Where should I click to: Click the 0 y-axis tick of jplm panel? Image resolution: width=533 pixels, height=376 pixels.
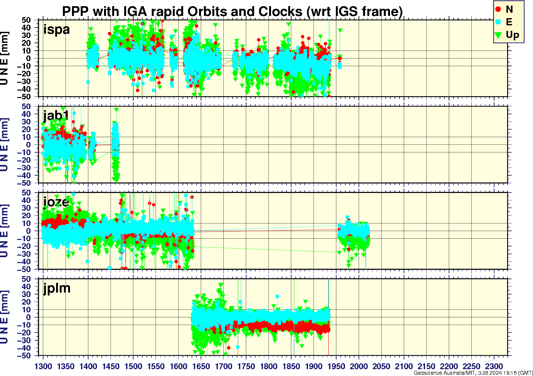(29, 317)
